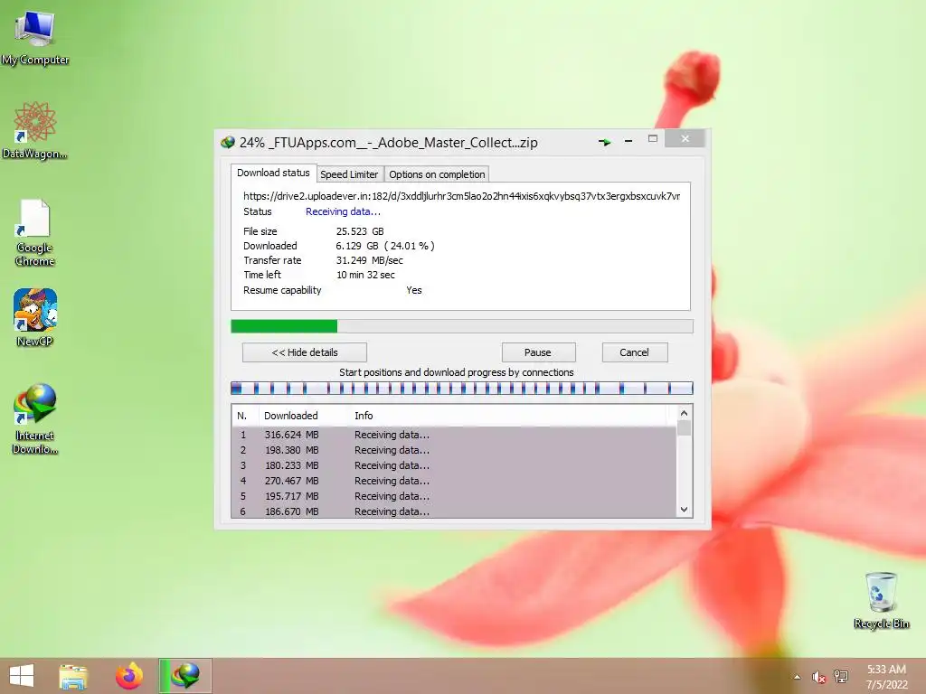Screen dimensions: 926x694
Task: Open the network tray icon
Action: coord(841,677)
